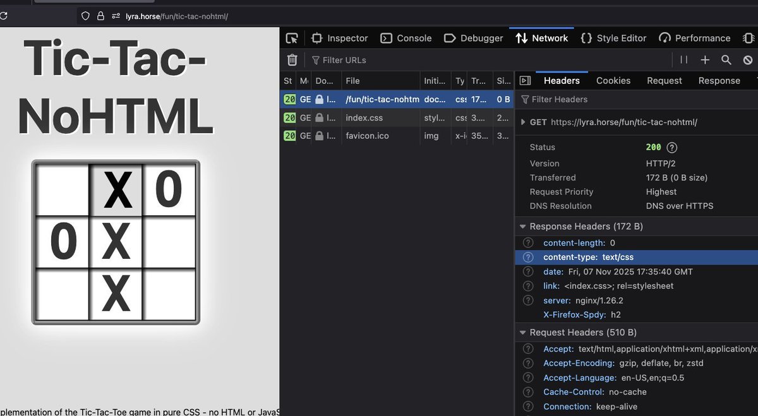Switch to the Debugger tab
758x416 pixels.
(473, 38)
